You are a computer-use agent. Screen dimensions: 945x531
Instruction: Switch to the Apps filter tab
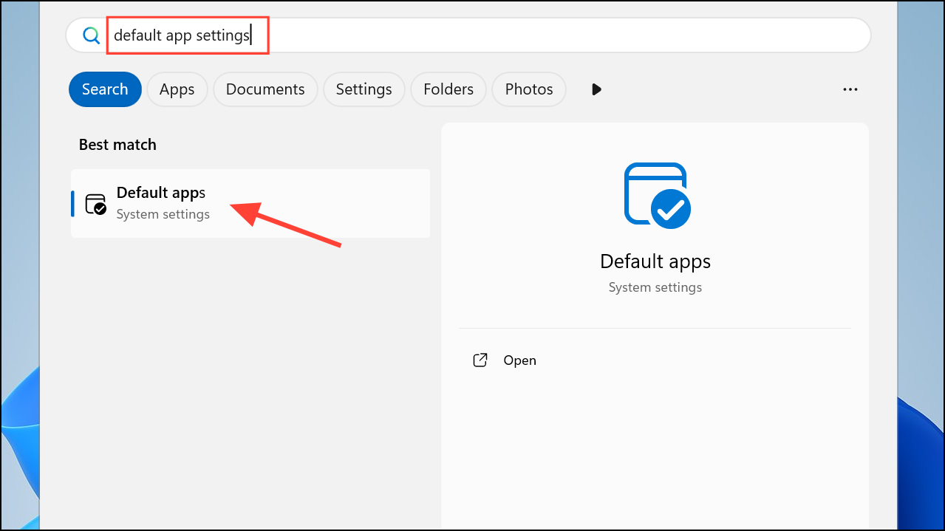177,89
